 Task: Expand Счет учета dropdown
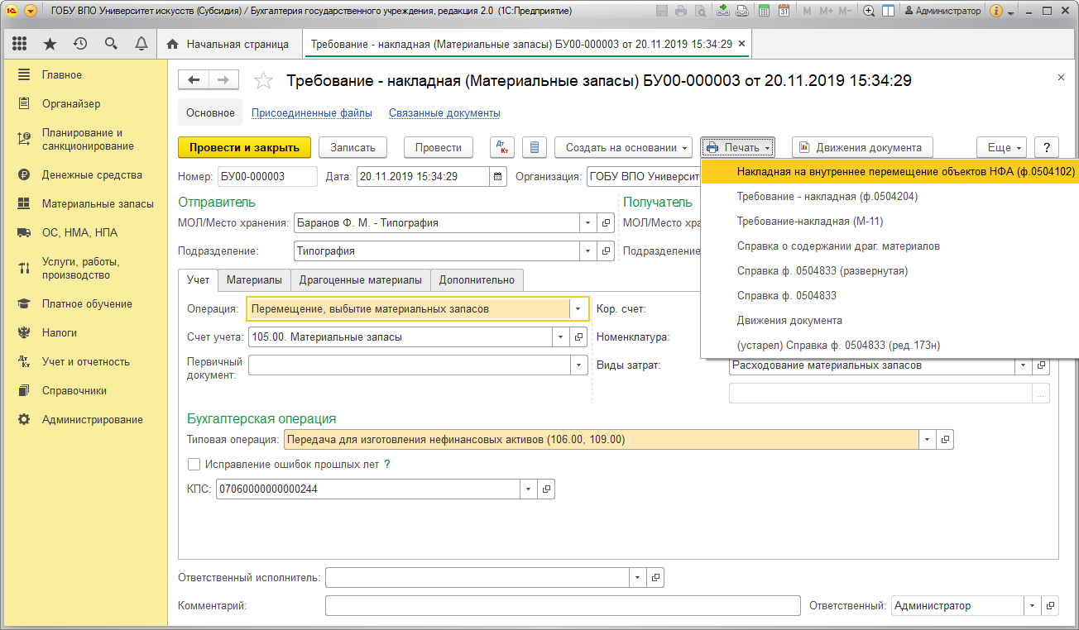[560, 336]
